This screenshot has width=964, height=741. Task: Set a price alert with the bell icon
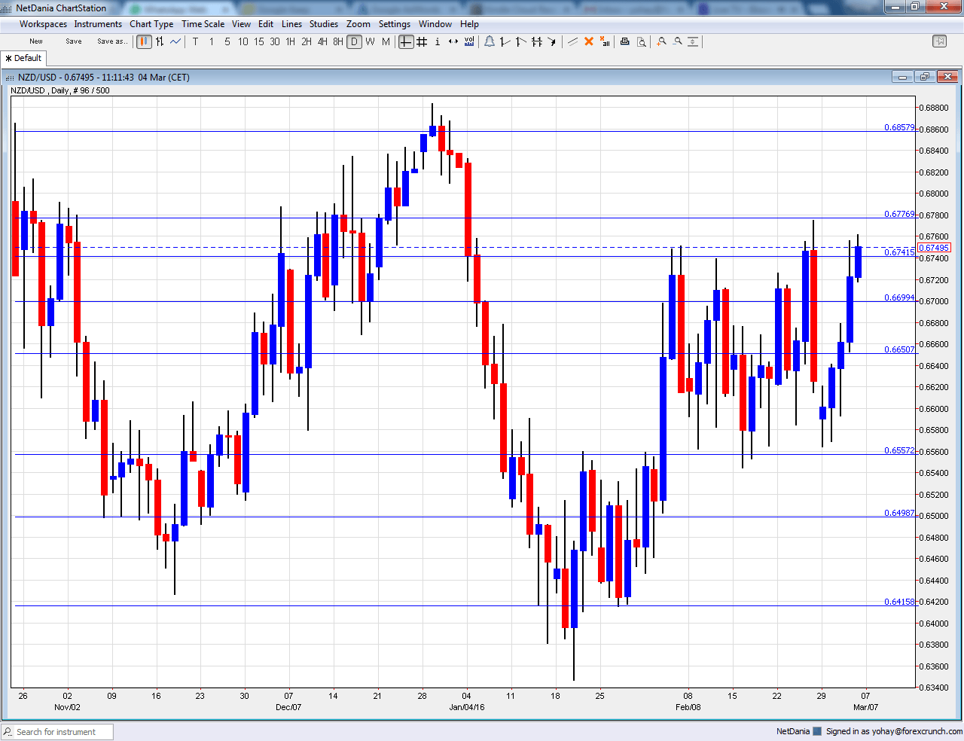pyautogui.click(x=490, y=41)
